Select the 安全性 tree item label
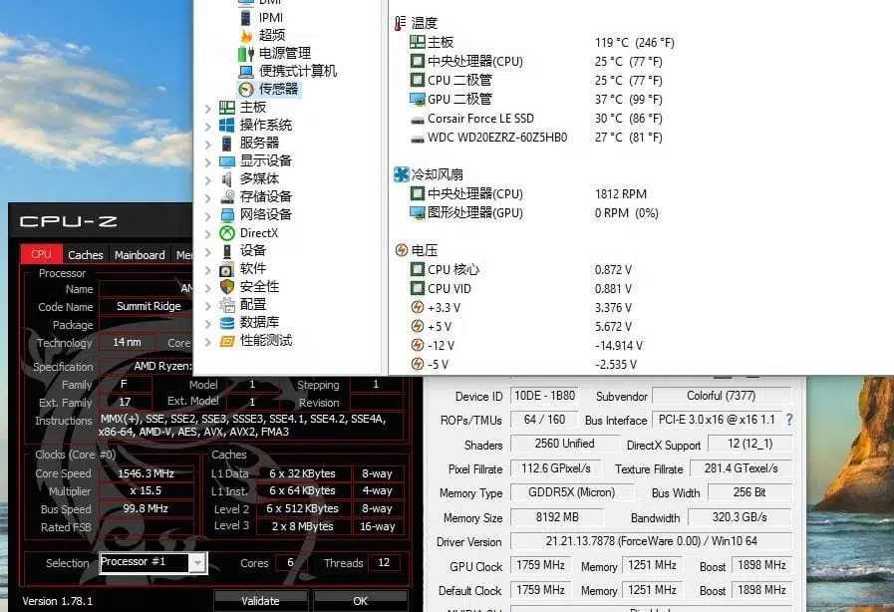The height and width of the screenshot is (612, 894). coord(259,287)
